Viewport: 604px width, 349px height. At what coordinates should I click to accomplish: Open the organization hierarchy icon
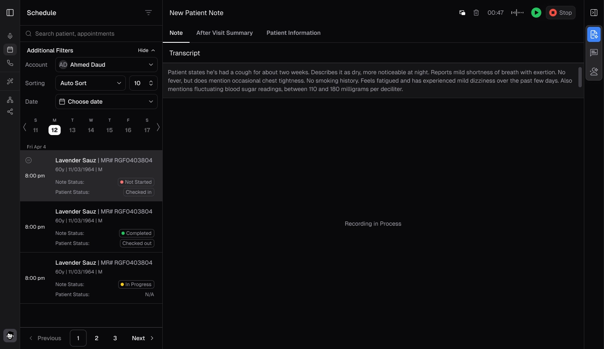point(10,100)
